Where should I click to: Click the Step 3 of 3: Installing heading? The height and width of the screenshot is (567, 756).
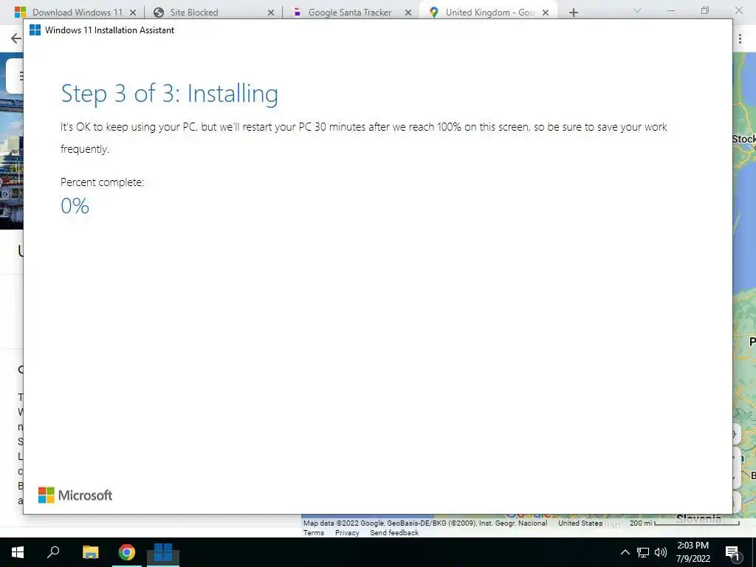tap(169, 94)
